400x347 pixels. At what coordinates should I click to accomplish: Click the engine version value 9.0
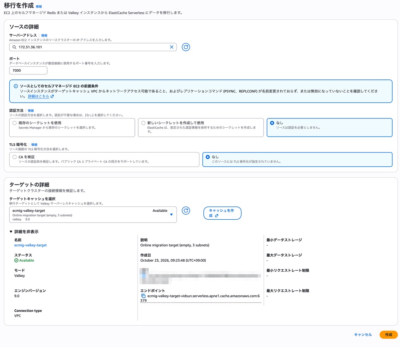pyautogui.click(x=17, y=296)
